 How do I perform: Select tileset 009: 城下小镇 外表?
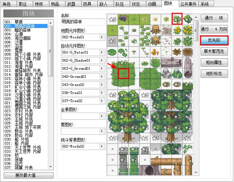(26, 54)
